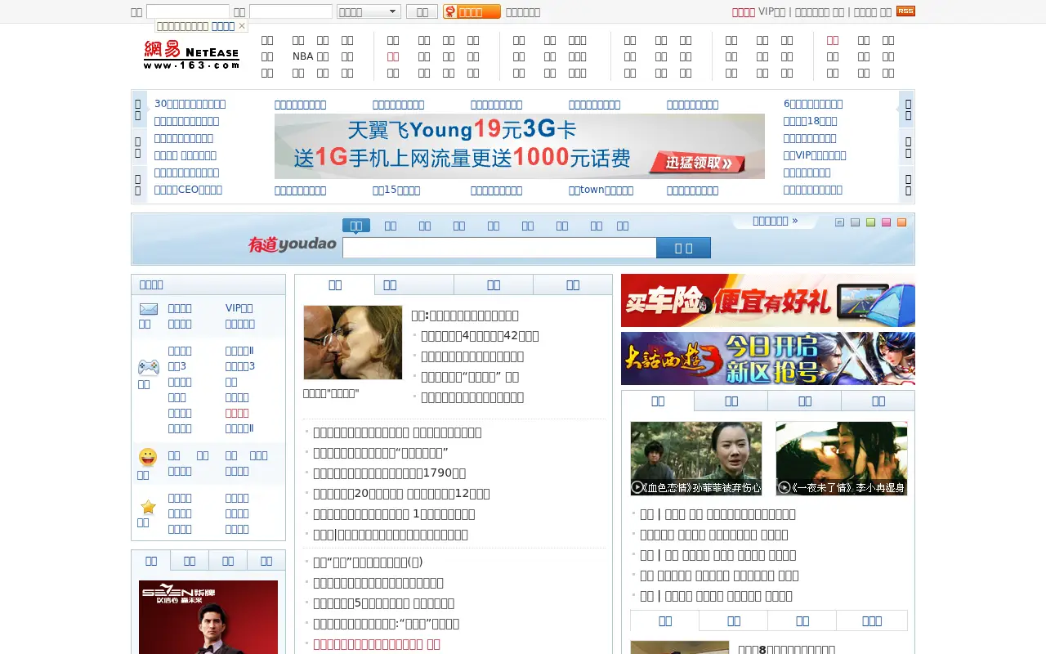The image size is (1046, 654).
Task: Switch to the fourth tab of news panel
Action: tap(573, 284)
